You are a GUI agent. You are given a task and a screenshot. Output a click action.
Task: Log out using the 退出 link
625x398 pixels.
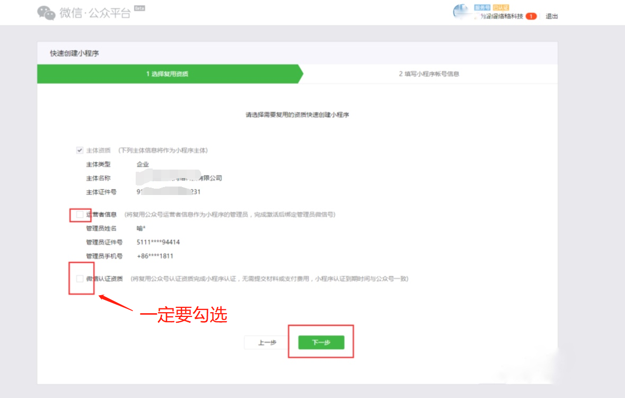coord(552,16)
